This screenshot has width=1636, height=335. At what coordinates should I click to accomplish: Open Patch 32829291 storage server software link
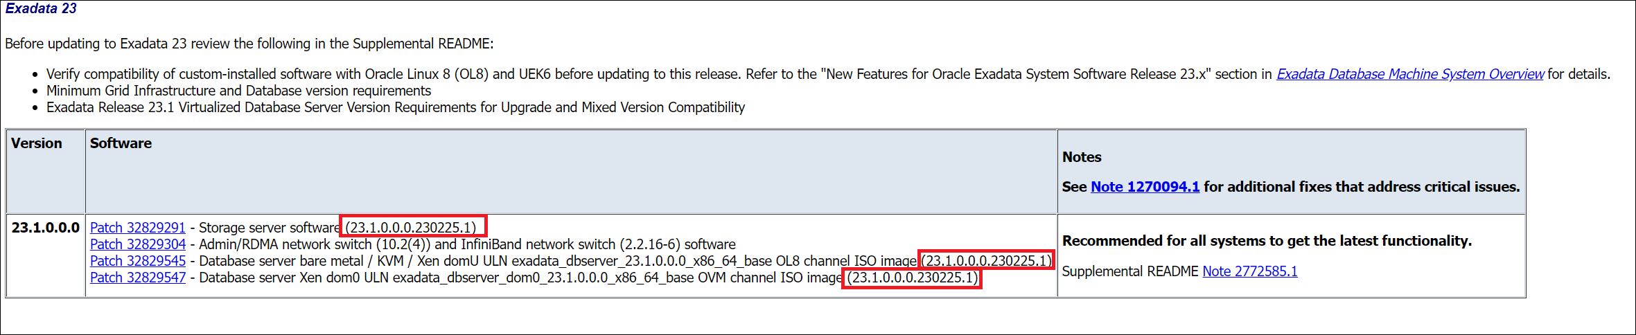[138, 228]
